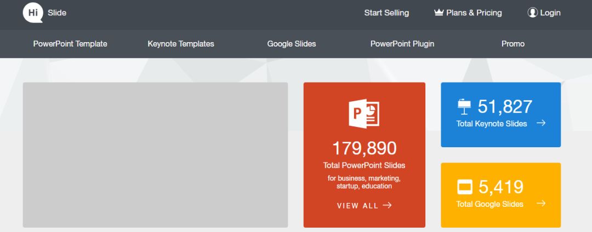Image resolution: width=592 pixels, height=232 pixels.
Task: Click the Start Selling link
Action: coord(386,13)
